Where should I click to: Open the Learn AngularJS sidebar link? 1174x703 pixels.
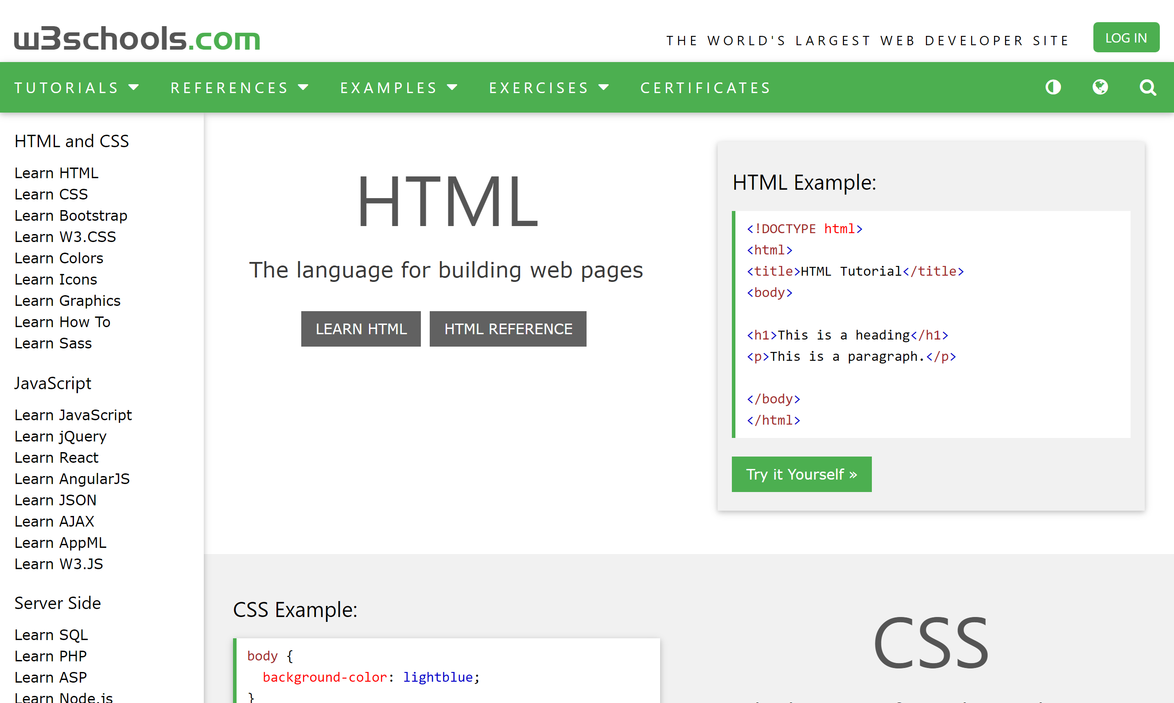pos(72,479)
